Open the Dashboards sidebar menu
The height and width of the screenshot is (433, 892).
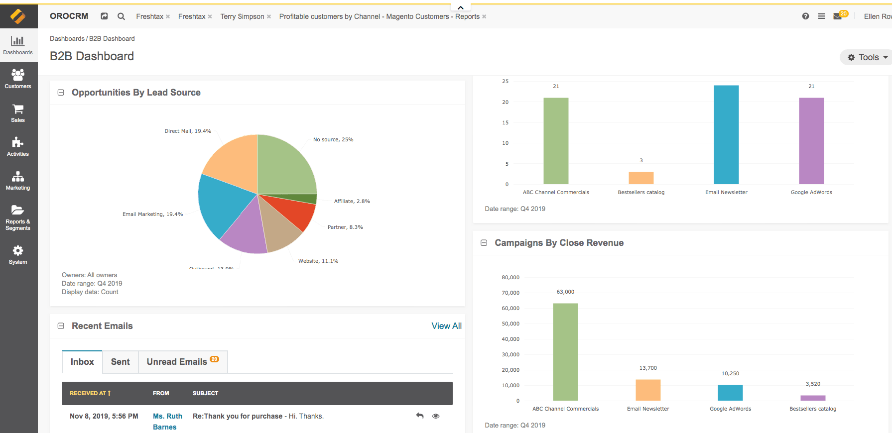[x=18, y=45]
